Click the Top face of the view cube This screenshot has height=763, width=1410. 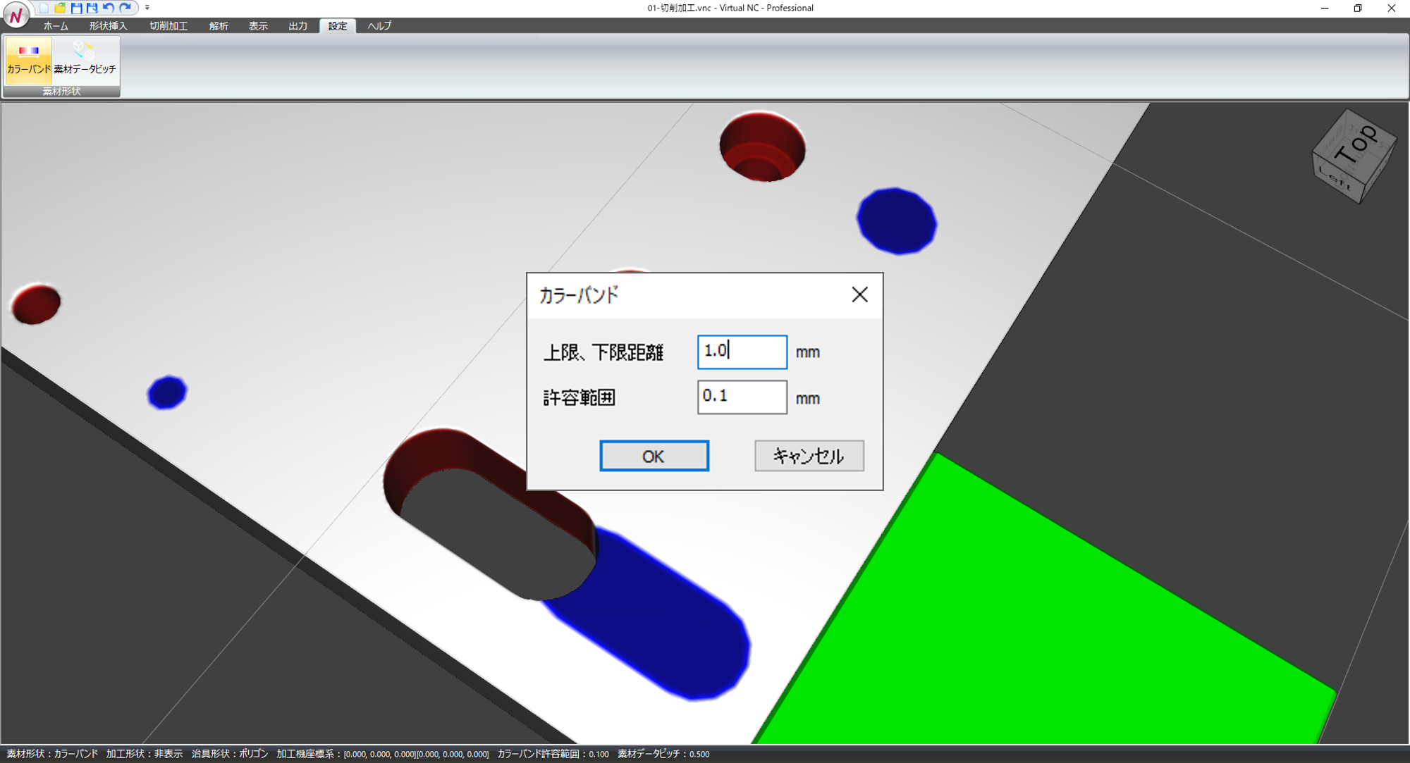[1355, 144]
